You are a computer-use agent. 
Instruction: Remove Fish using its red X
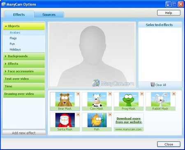(110, 114)
